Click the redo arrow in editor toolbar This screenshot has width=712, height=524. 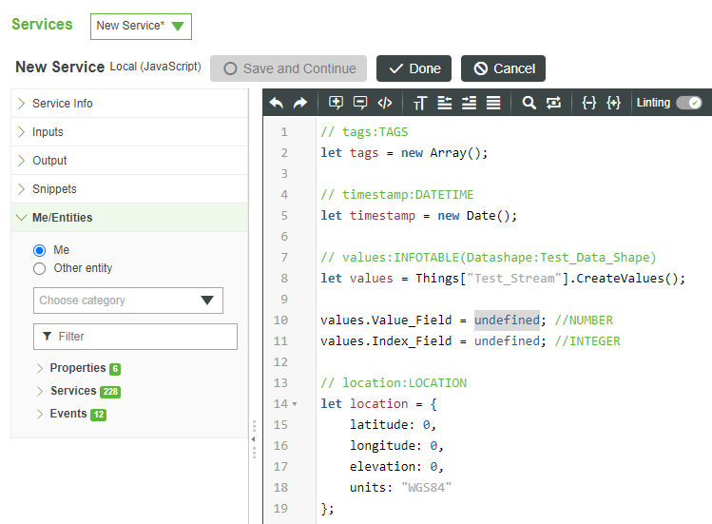[300, 103]
